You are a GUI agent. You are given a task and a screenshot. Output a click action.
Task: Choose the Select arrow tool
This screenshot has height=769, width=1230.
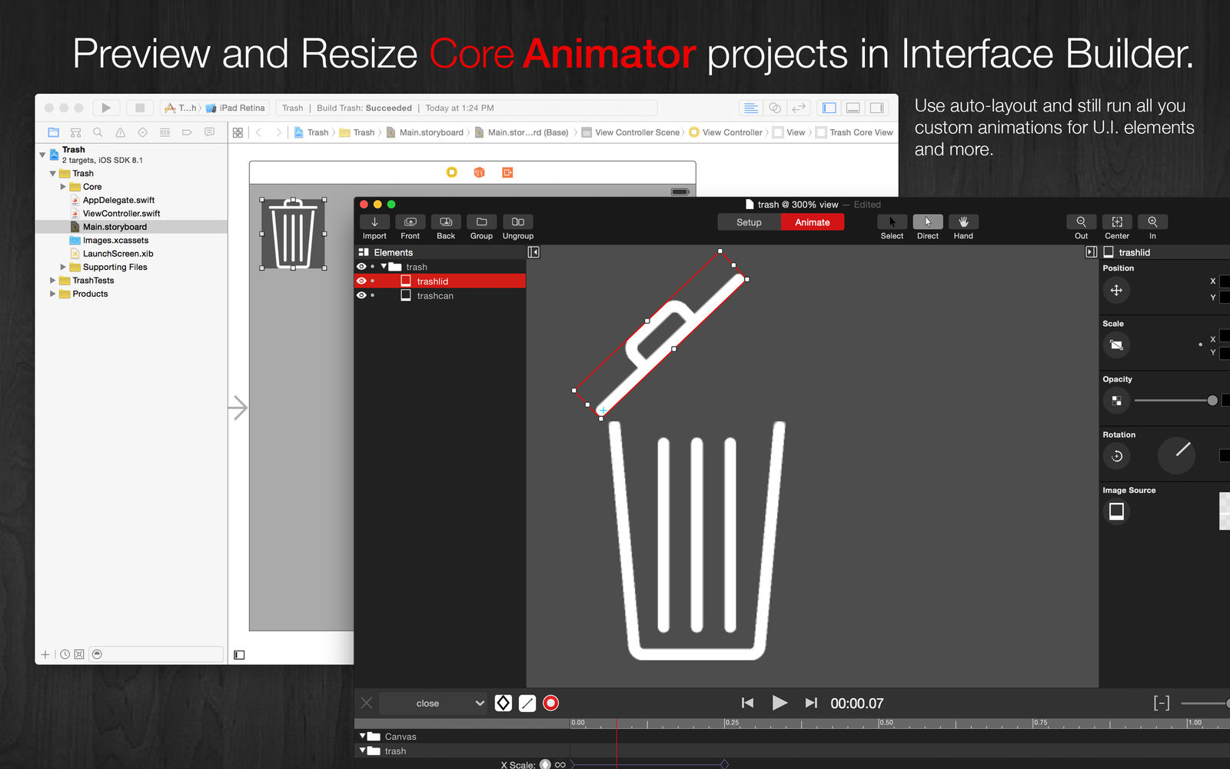[892, 222]
